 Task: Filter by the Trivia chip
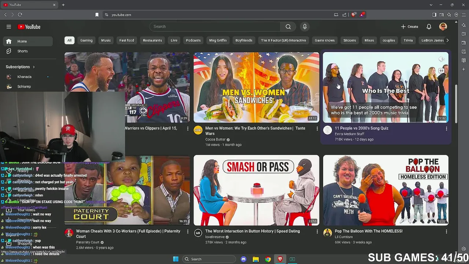pyautogui.click(x=408, y=40)
